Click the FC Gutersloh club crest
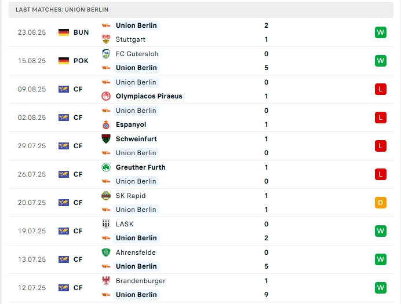Screen dimensions: 401x304 pos(106,54)
